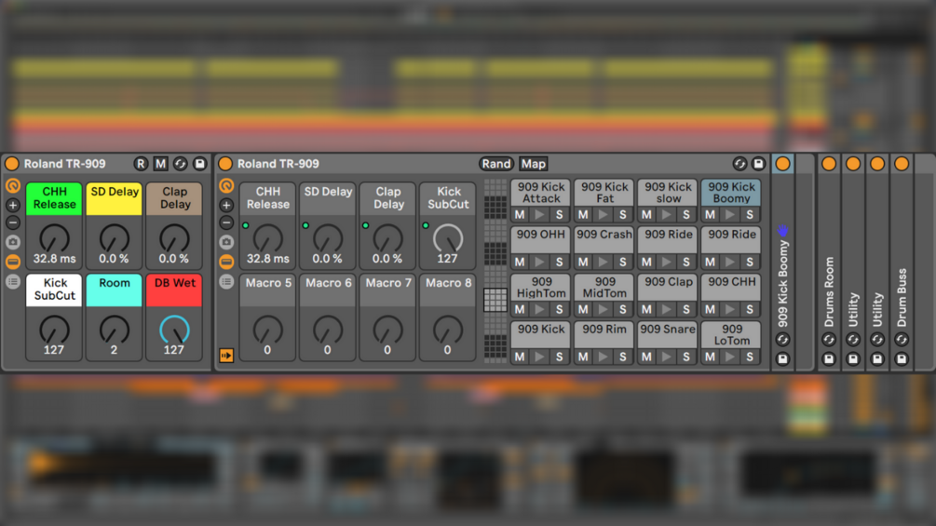Select the 909 Kick Boomy pad
Screen dimensions: 936x526
(731, 193)
